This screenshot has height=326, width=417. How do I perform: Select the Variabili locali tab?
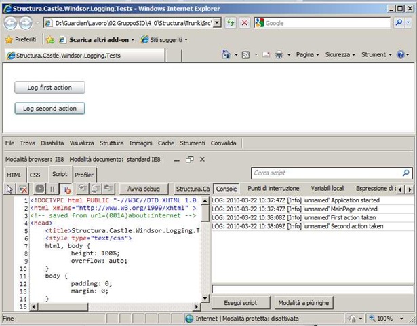click(x=327, y=189)
